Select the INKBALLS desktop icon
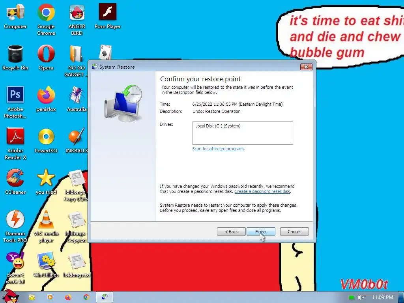Image resolution: width=404 pixels, height=303 pixels. (x=77, y=140)
